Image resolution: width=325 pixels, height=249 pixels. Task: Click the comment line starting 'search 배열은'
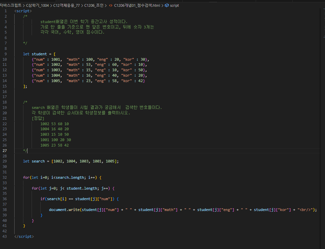tap(97, 108)
